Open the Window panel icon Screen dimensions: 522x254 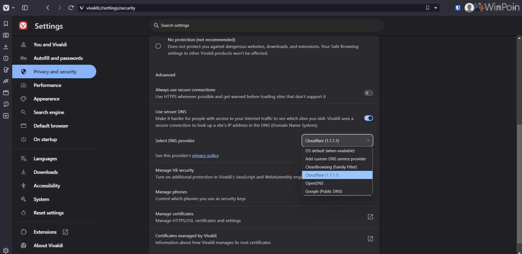pyautogui.click(x=6, y=93)
